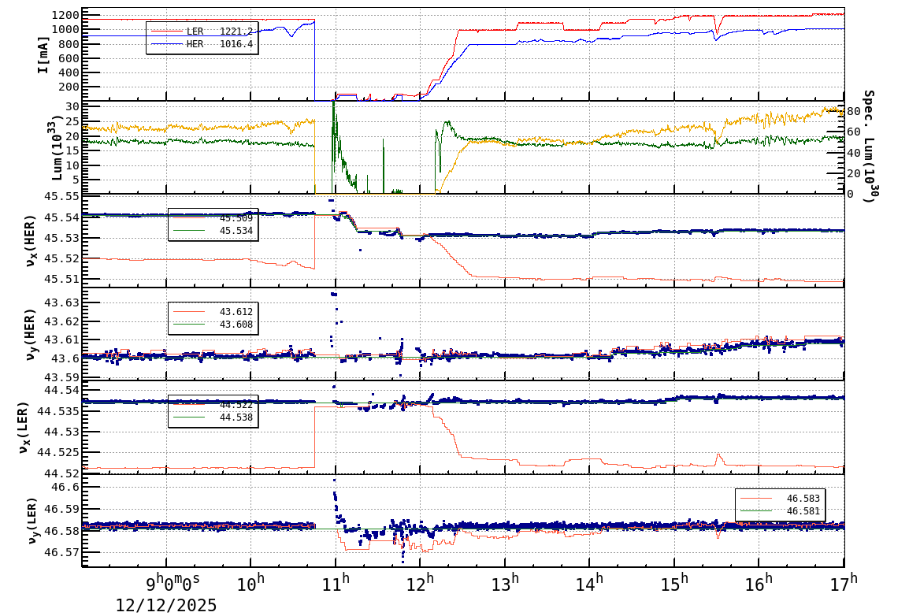Select the 46.583 red legend entry
The image size is (909, 616).
pyautogui.click(x=788, y=498)
